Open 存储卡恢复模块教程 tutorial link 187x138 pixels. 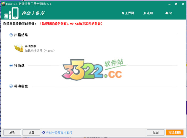(x=59, y=132)
